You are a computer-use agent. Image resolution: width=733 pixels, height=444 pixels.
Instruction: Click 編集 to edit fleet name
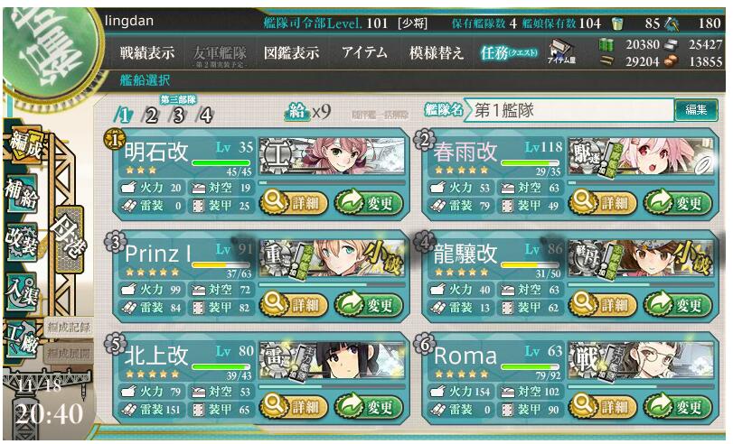696,110
